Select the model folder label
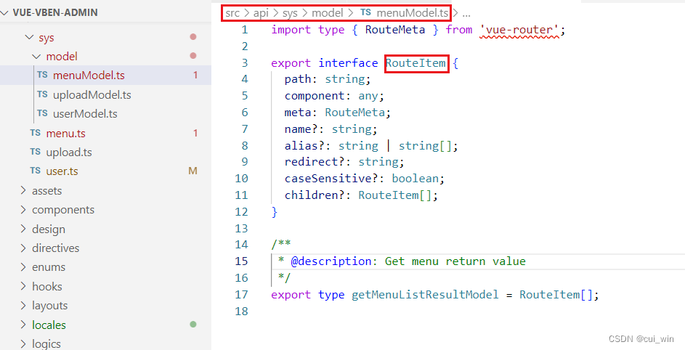 click(62, 57)
